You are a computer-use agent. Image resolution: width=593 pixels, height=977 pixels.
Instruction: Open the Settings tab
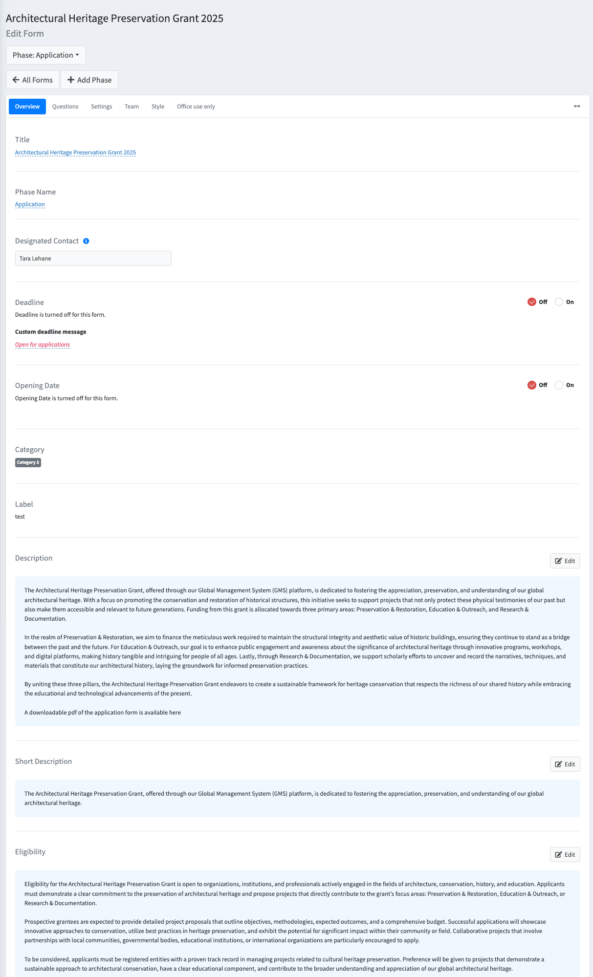coord(101,107)
